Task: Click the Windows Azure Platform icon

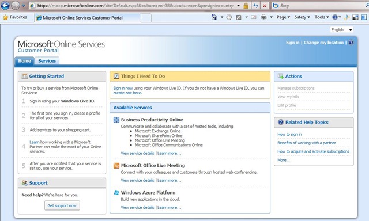Action: point(116,193)
